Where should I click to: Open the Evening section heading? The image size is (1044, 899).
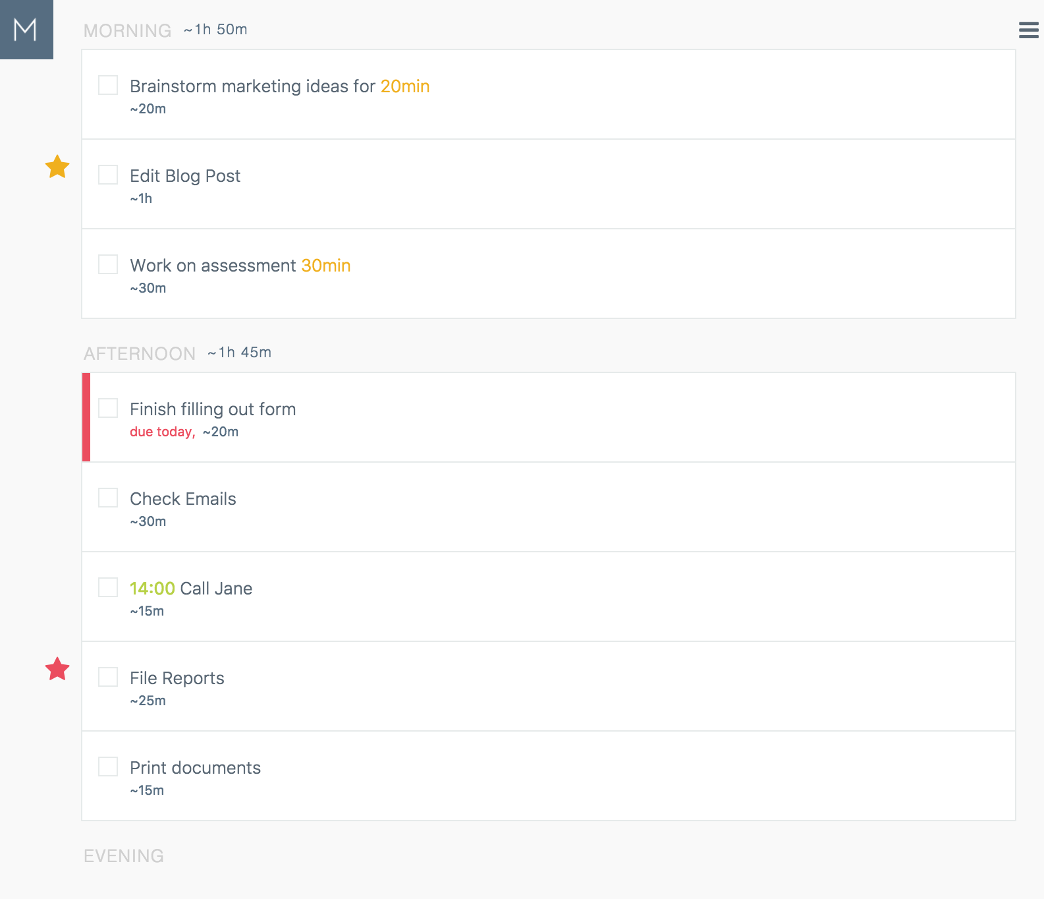click(x=124, y=855)
